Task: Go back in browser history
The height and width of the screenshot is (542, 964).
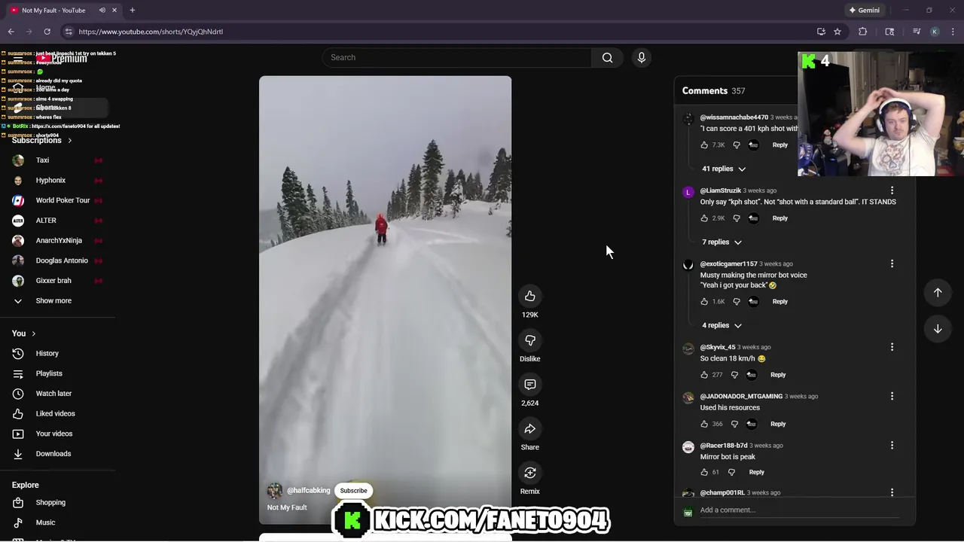Action: 11,32
